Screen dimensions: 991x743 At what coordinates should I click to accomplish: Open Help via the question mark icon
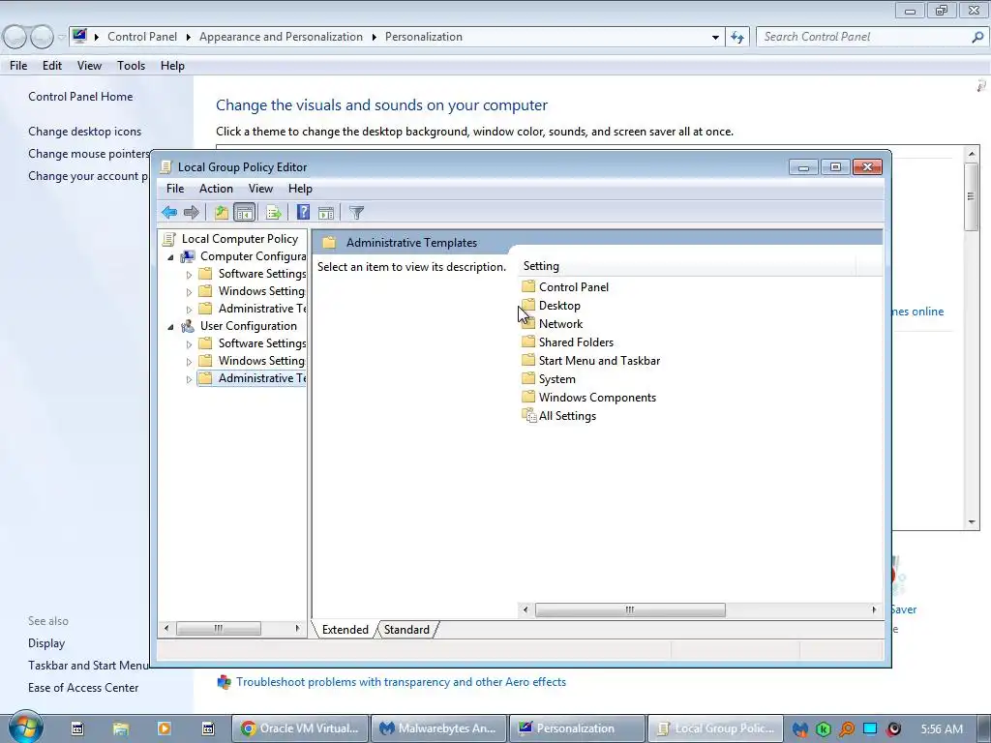click(x=303, y=212)
